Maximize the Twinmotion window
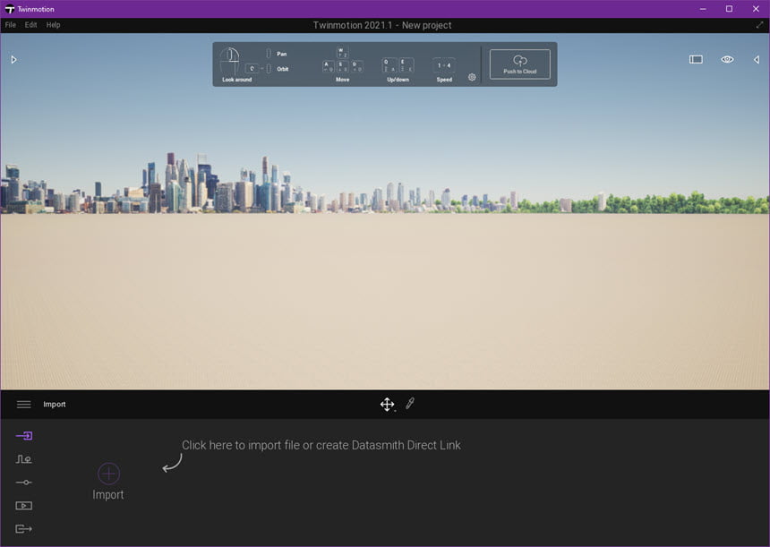Screen dimensions: 770x547 pos(729,9)
